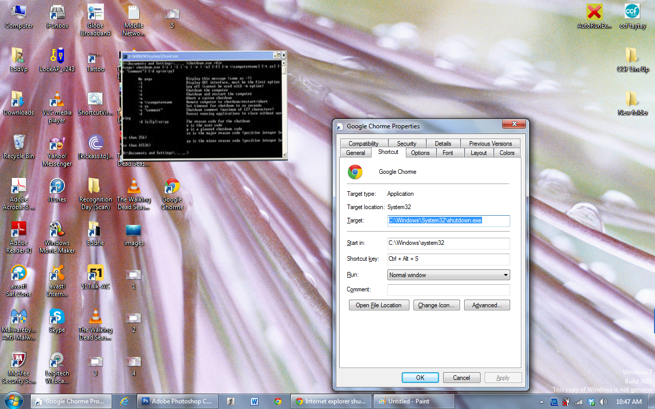Select the [kickass.to] torrent icon

pyautogui.click(x=96, y=147)
